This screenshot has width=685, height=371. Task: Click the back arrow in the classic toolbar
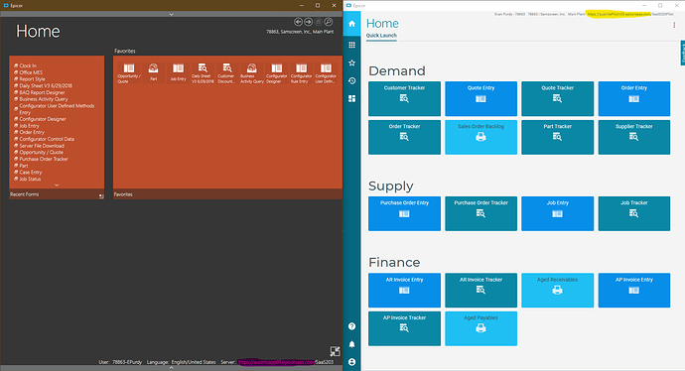[x=298, y=22]
